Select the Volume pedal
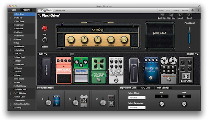 point(134,71)
